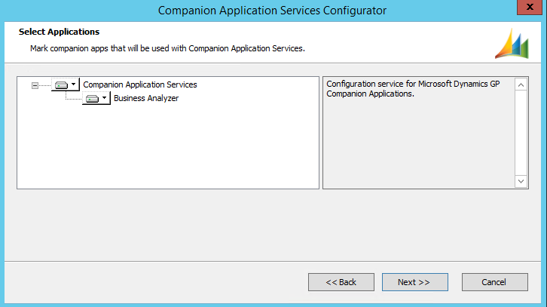Go to the next step with Next >>
This screenshot has width=547, height=307.
pos(414,282)
